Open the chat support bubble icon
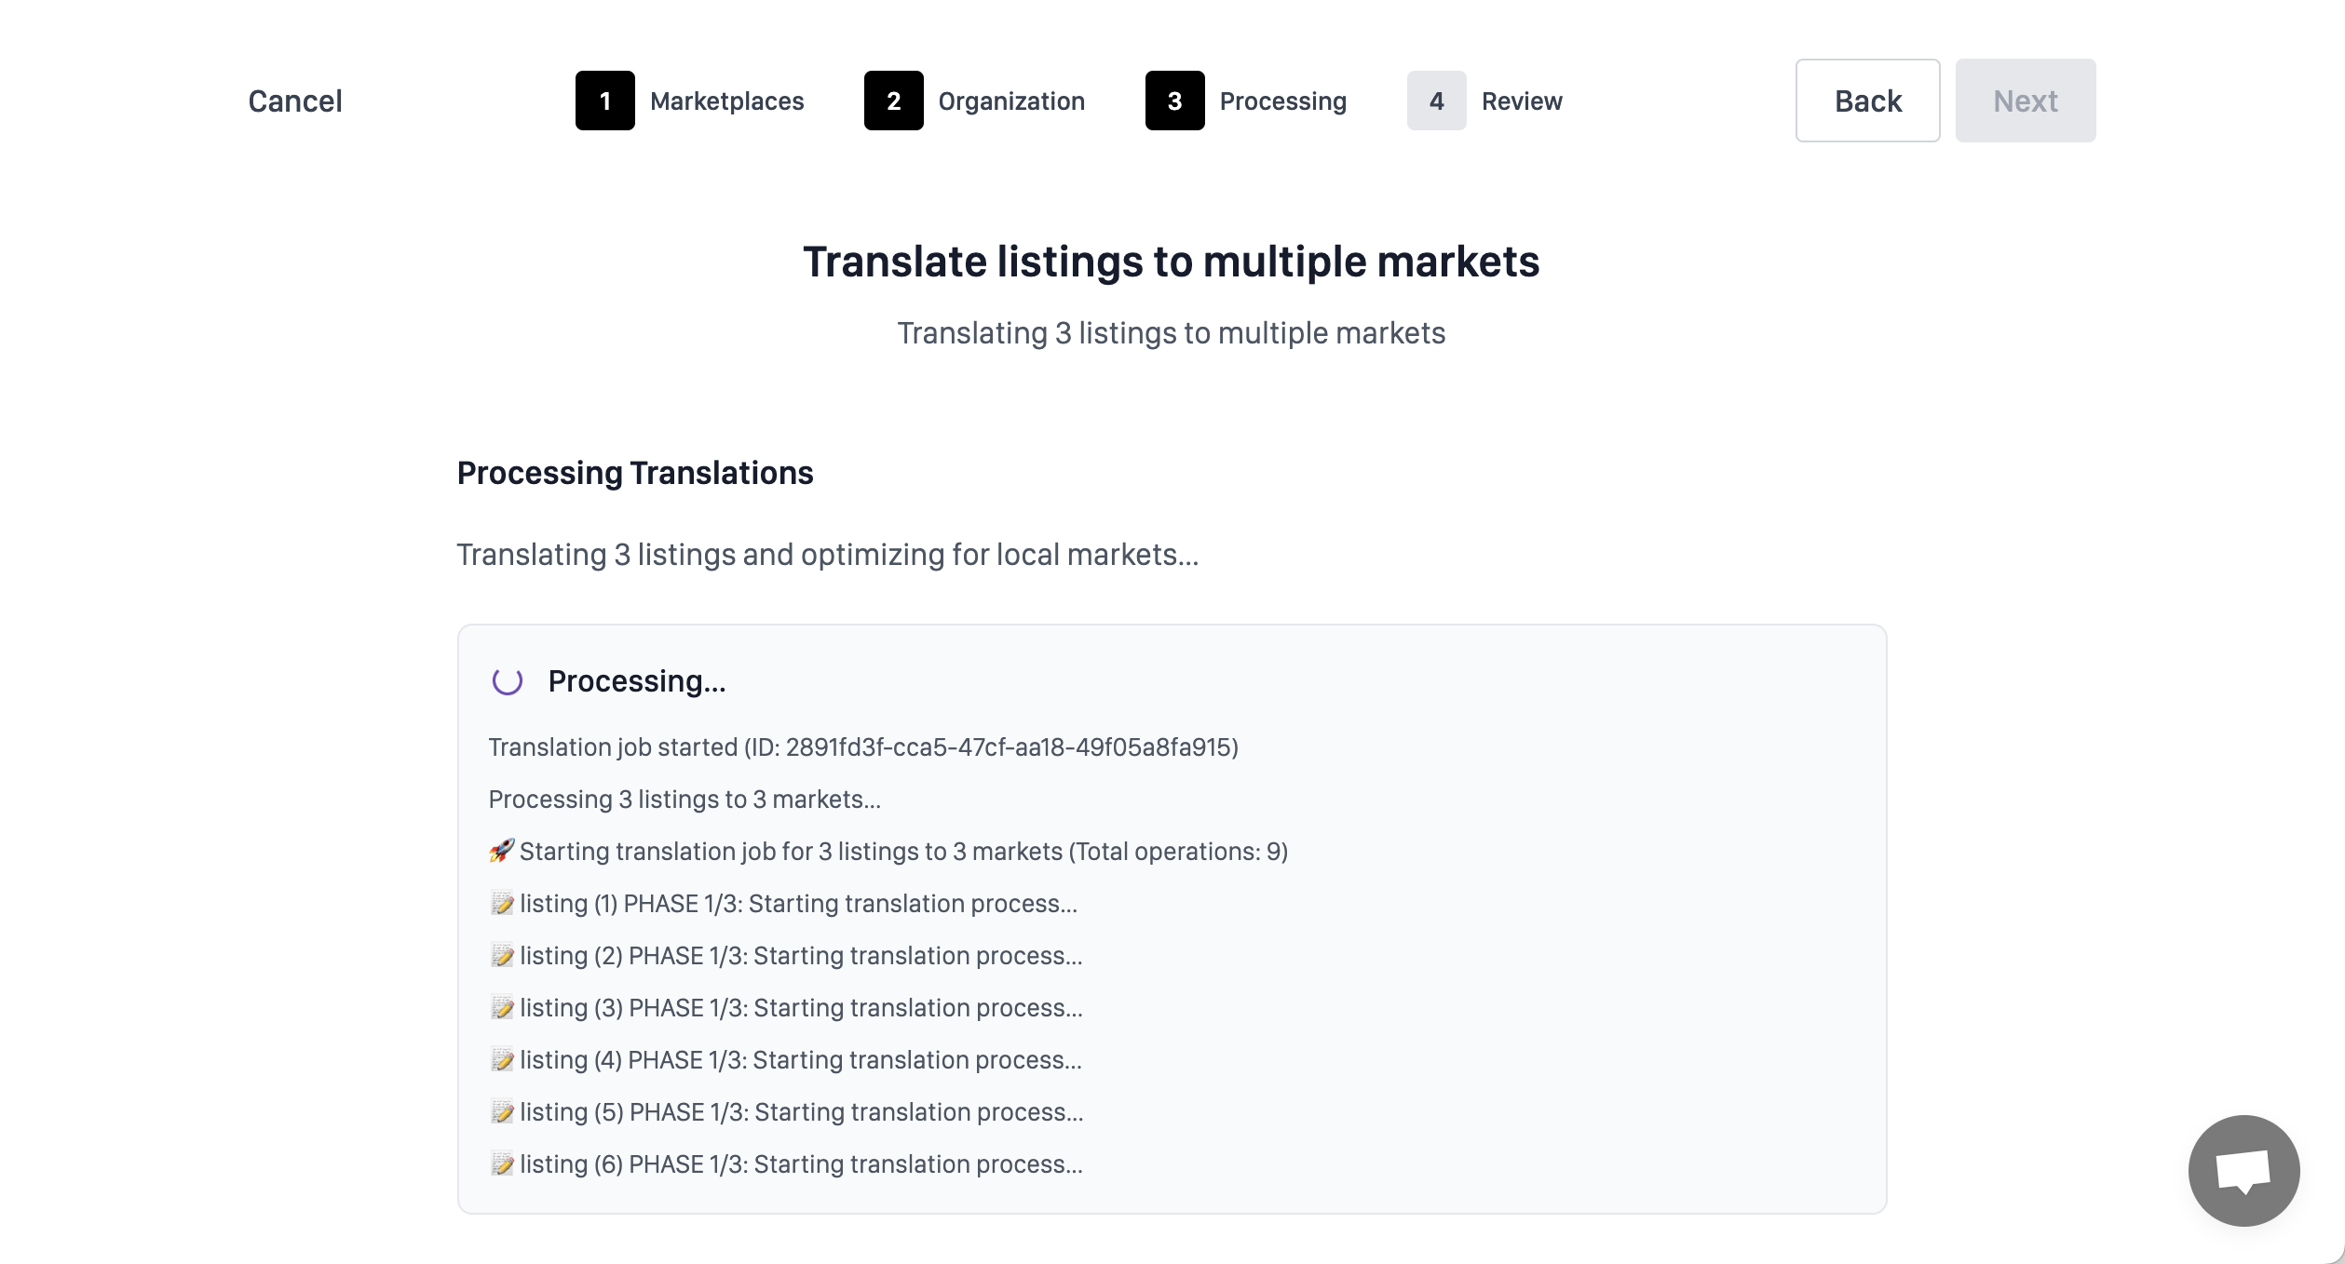Screen dimensions: 2345x1264 (2243, 1170)
